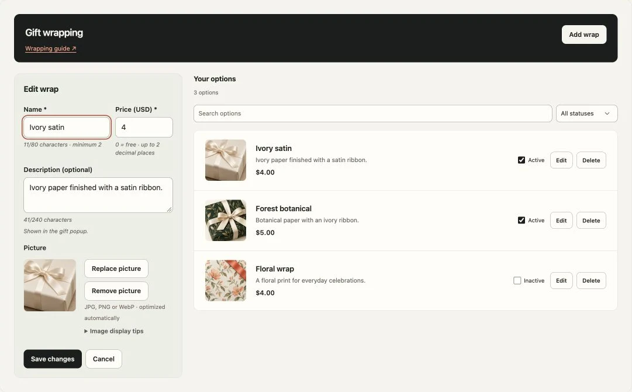Click the '41/240 characters' counter
The image size is (632, 392).
(47, 220)
